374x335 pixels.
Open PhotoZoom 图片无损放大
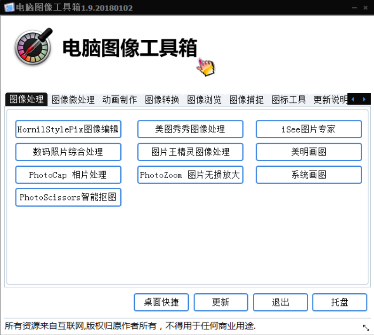coord(190,175)
